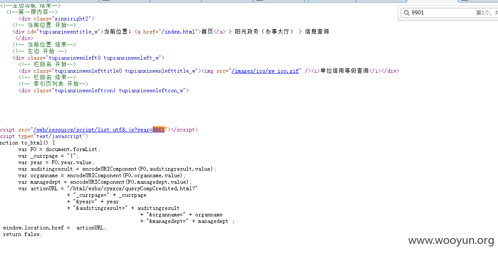Click the comment 当前位置 结束

pyautogui.click(x=44, y=44)
